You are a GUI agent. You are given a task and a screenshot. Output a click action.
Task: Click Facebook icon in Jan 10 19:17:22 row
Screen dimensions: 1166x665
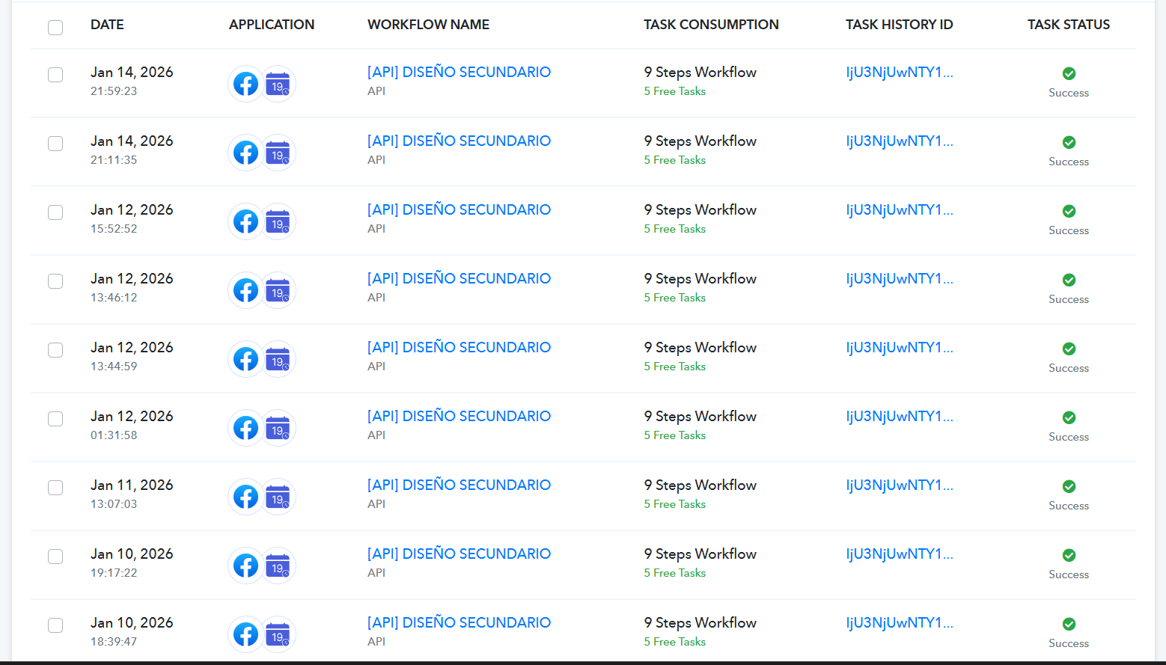coord(245,566)
